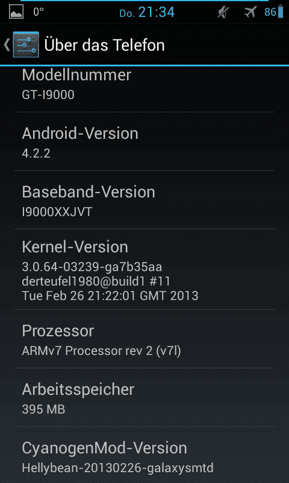Select the Baseband-Version I9000XXJVT item
Viewport: 289px width, 483px height.
pos(144,200)
